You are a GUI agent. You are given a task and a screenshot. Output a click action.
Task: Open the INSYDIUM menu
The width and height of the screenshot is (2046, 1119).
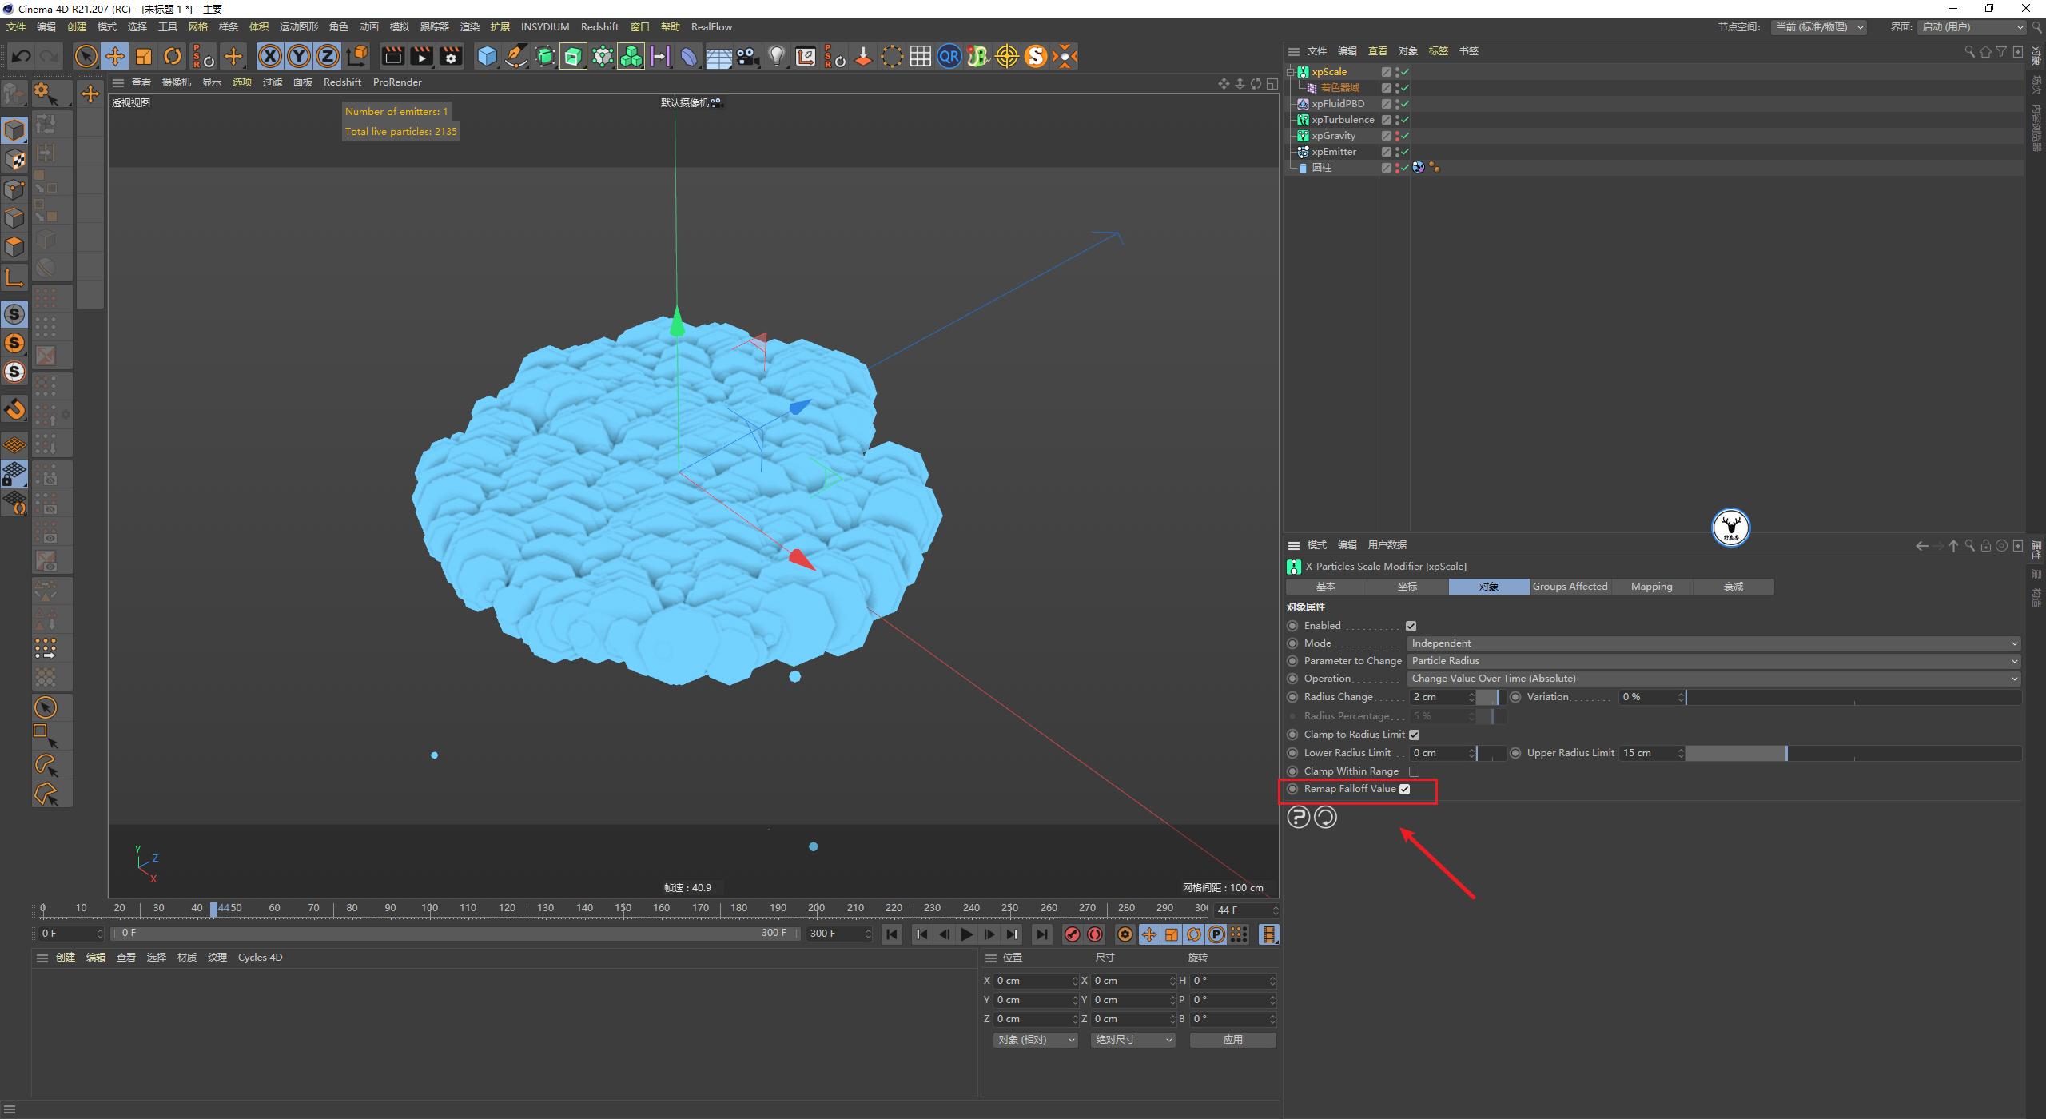[x=544, y=26]
